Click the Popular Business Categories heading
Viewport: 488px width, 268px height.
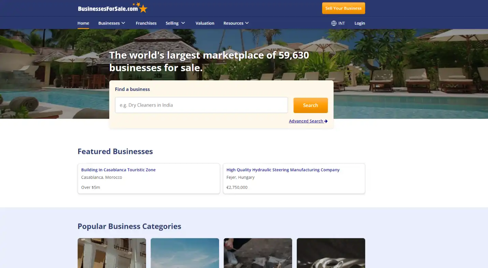coord(129,226)
